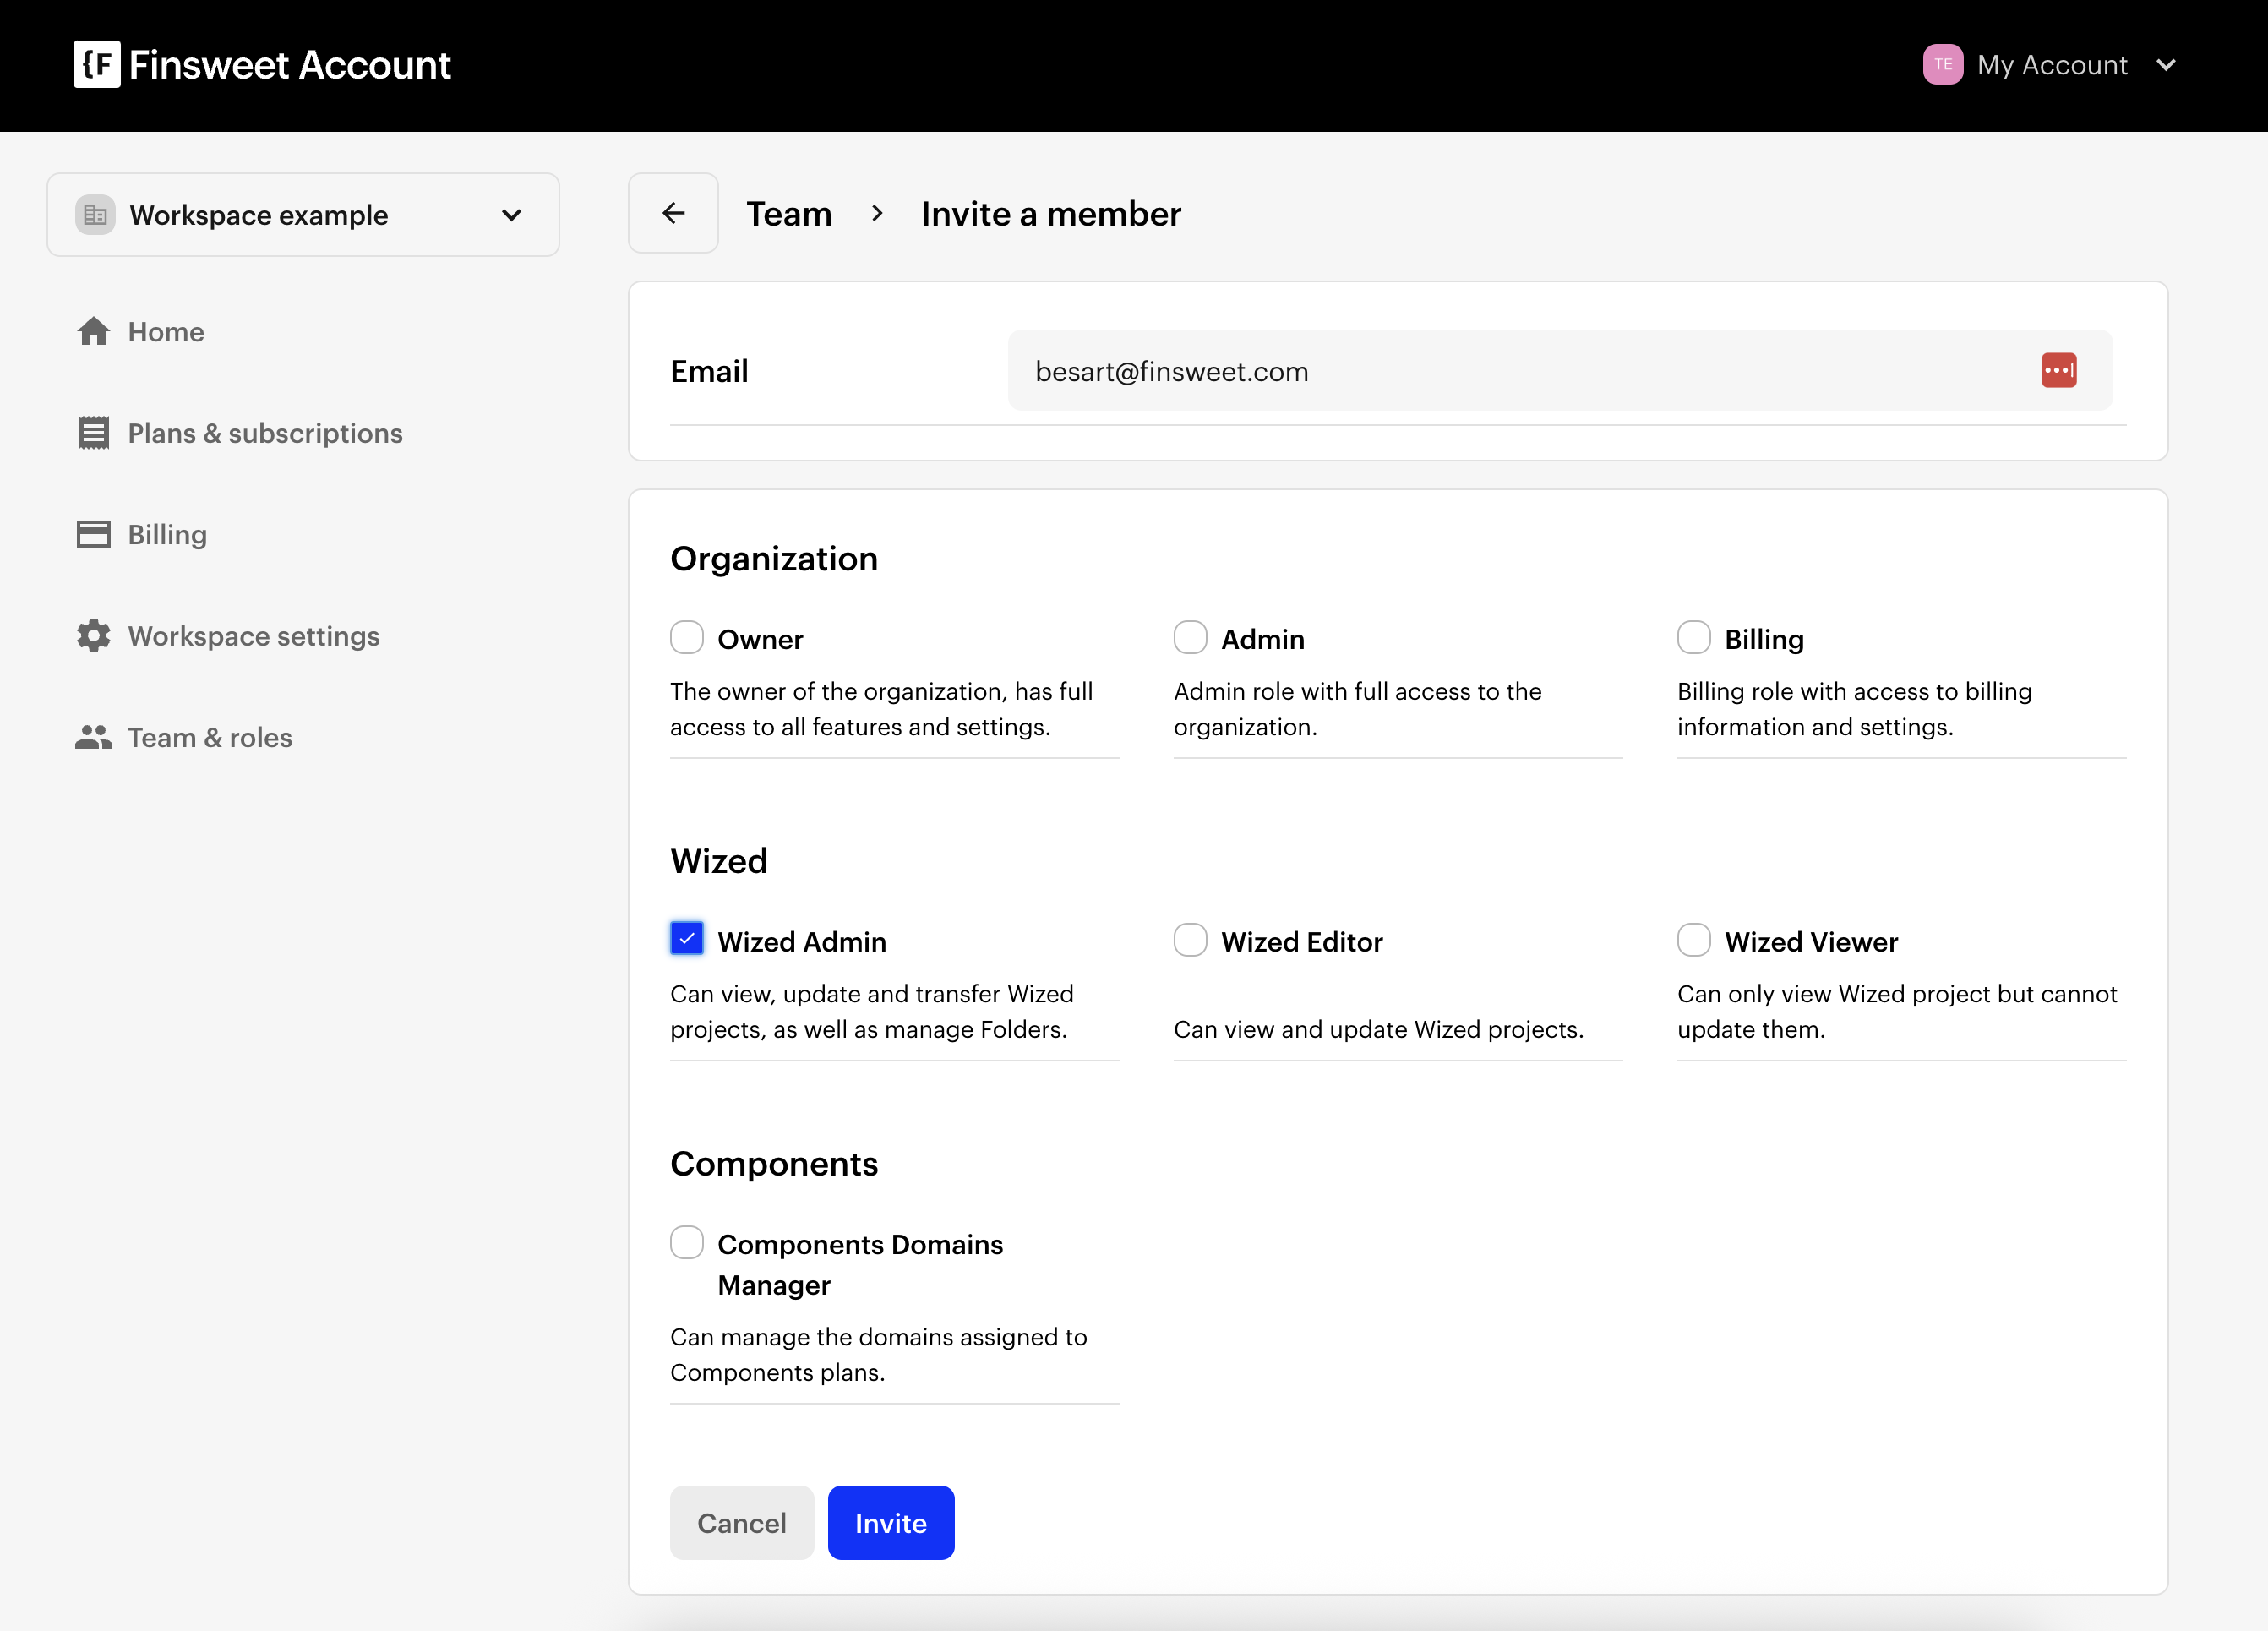Click 'Can view and update Wized projects.'
Viewport: 2268px width, 1631px height.
tap(1378, 1029)
